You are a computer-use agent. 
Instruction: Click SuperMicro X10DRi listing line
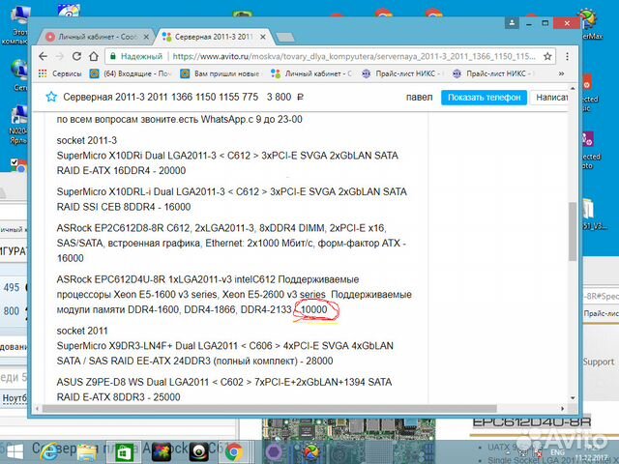227,163
